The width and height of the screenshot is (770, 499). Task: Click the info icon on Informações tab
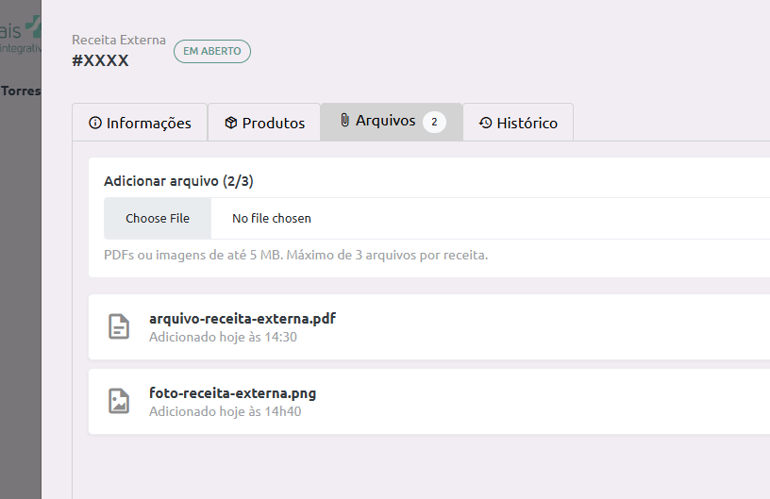point(95,123)
